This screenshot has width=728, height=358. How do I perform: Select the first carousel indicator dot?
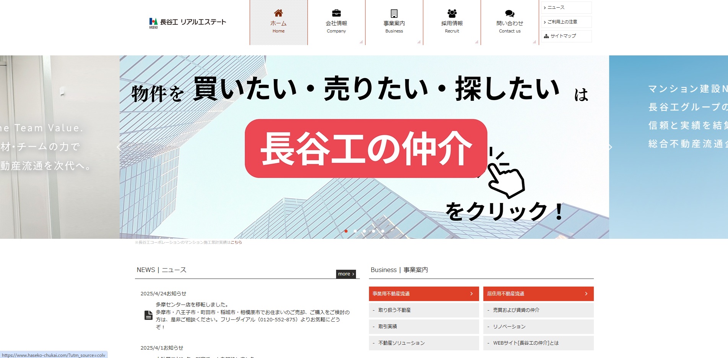pyautogui.click(x=346, y=231)
